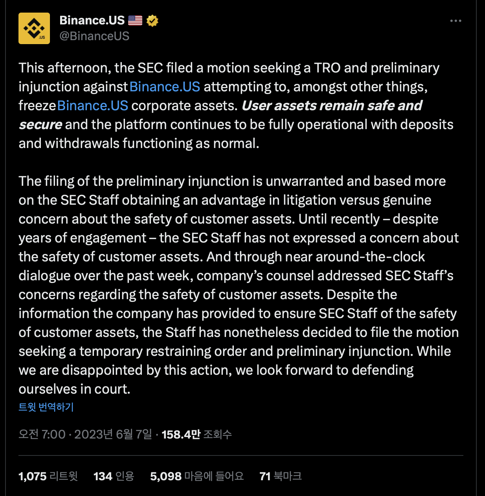
Task: Click the @BinanceUS handle
Action: pyautogui.click(x=94, y=36)
